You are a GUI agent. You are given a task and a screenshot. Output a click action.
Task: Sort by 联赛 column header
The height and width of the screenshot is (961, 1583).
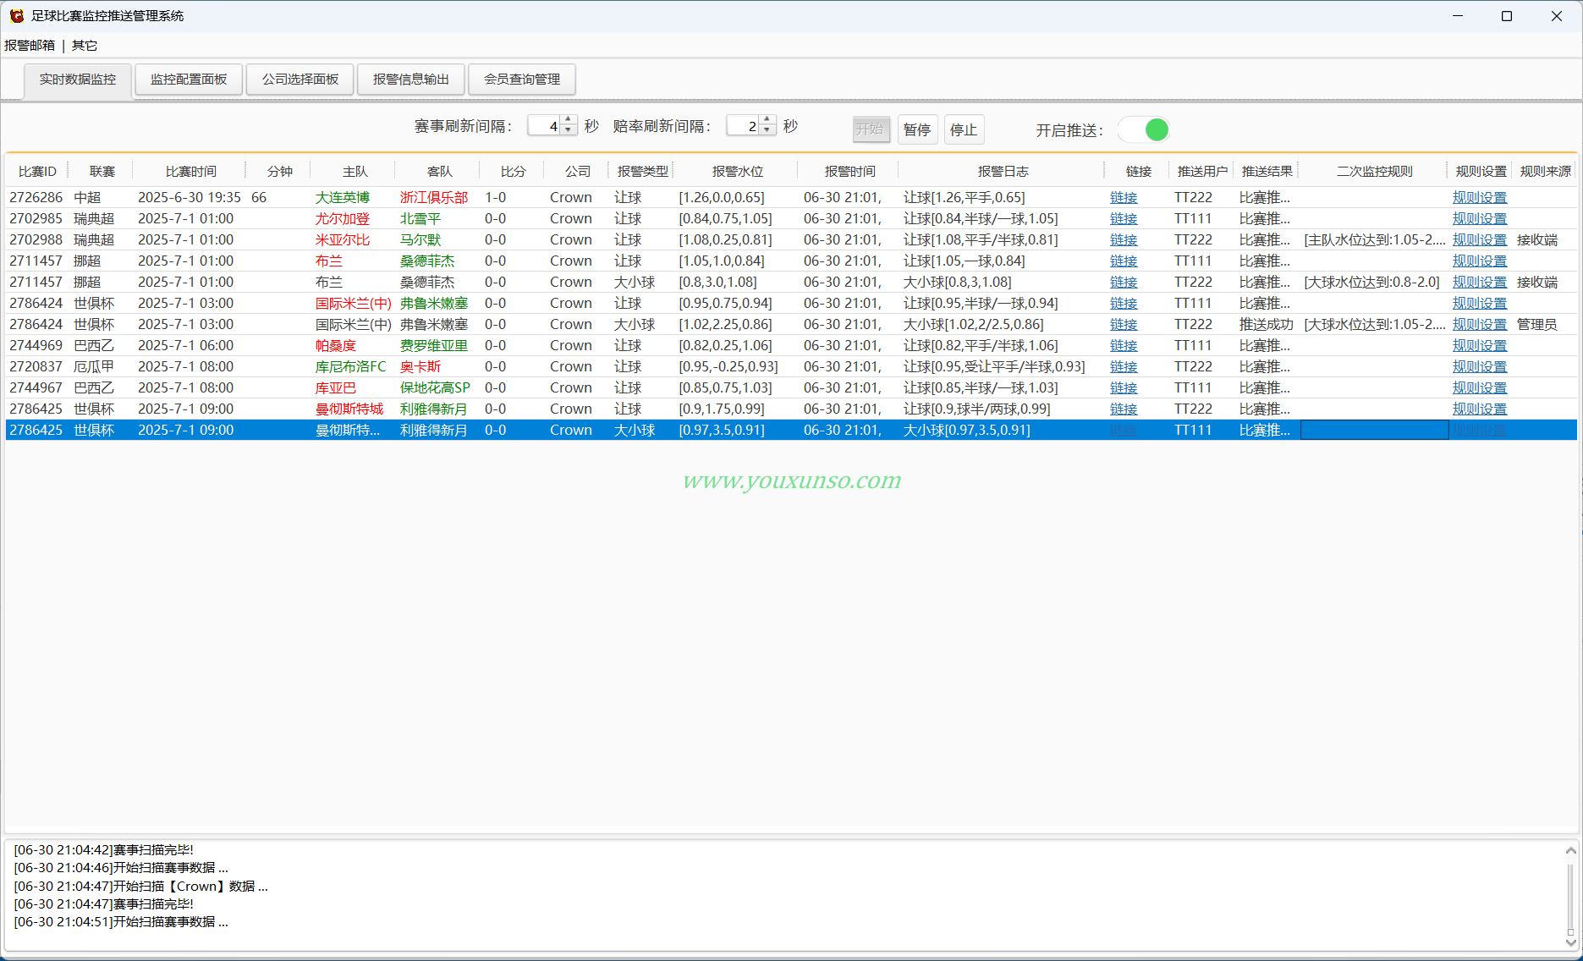[102, 171]
